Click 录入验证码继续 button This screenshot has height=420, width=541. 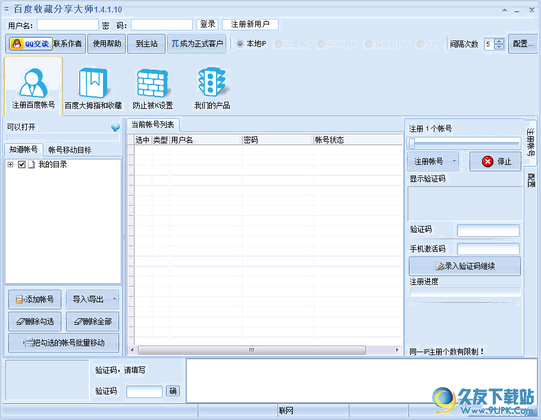(x=465, y=266)
